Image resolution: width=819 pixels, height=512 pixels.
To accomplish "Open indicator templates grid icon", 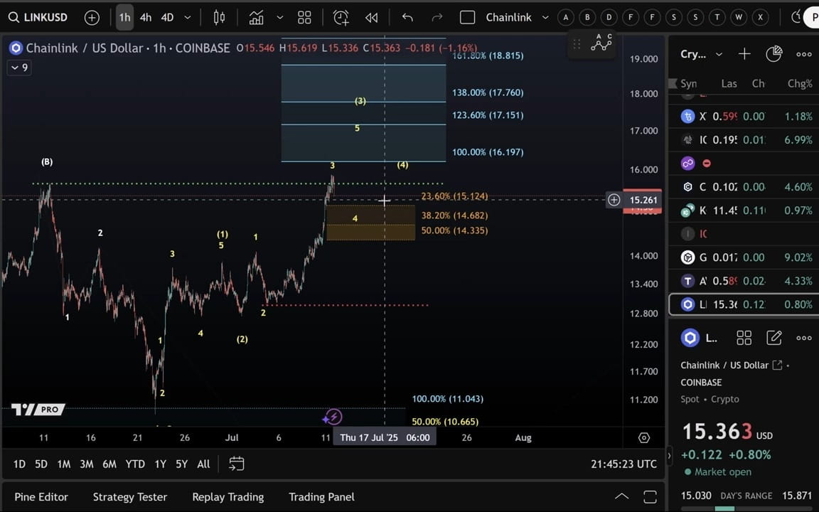I will tap(304, 18).
